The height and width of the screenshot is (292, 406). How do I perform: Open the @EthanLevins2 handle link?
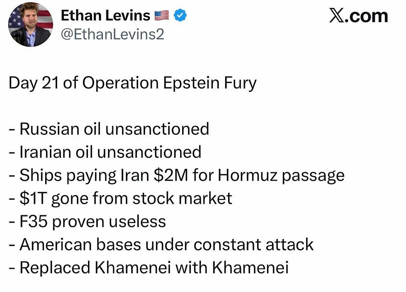[112, 35]
